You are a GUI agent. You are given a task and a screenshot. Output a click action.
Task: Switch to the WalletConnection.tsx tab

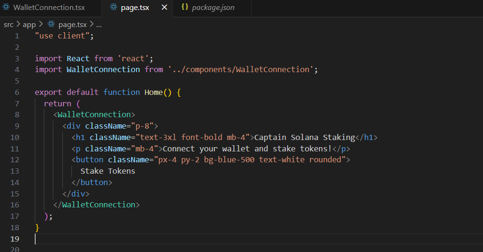click(49, 8)
